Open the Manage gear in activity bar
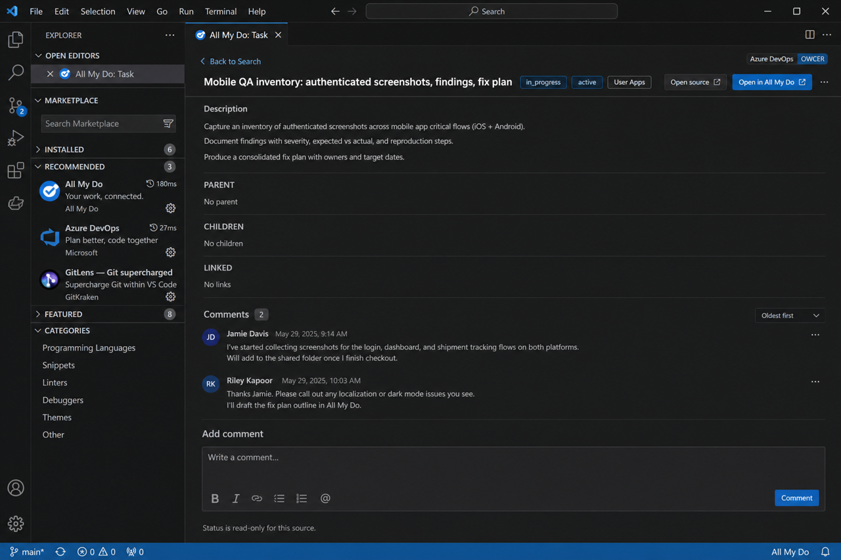The height and width of the screenshot is (560, 841). [x=16, y=523]
